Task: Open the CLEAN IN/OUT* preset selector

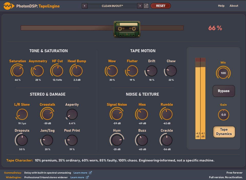Action: (112, 6)
